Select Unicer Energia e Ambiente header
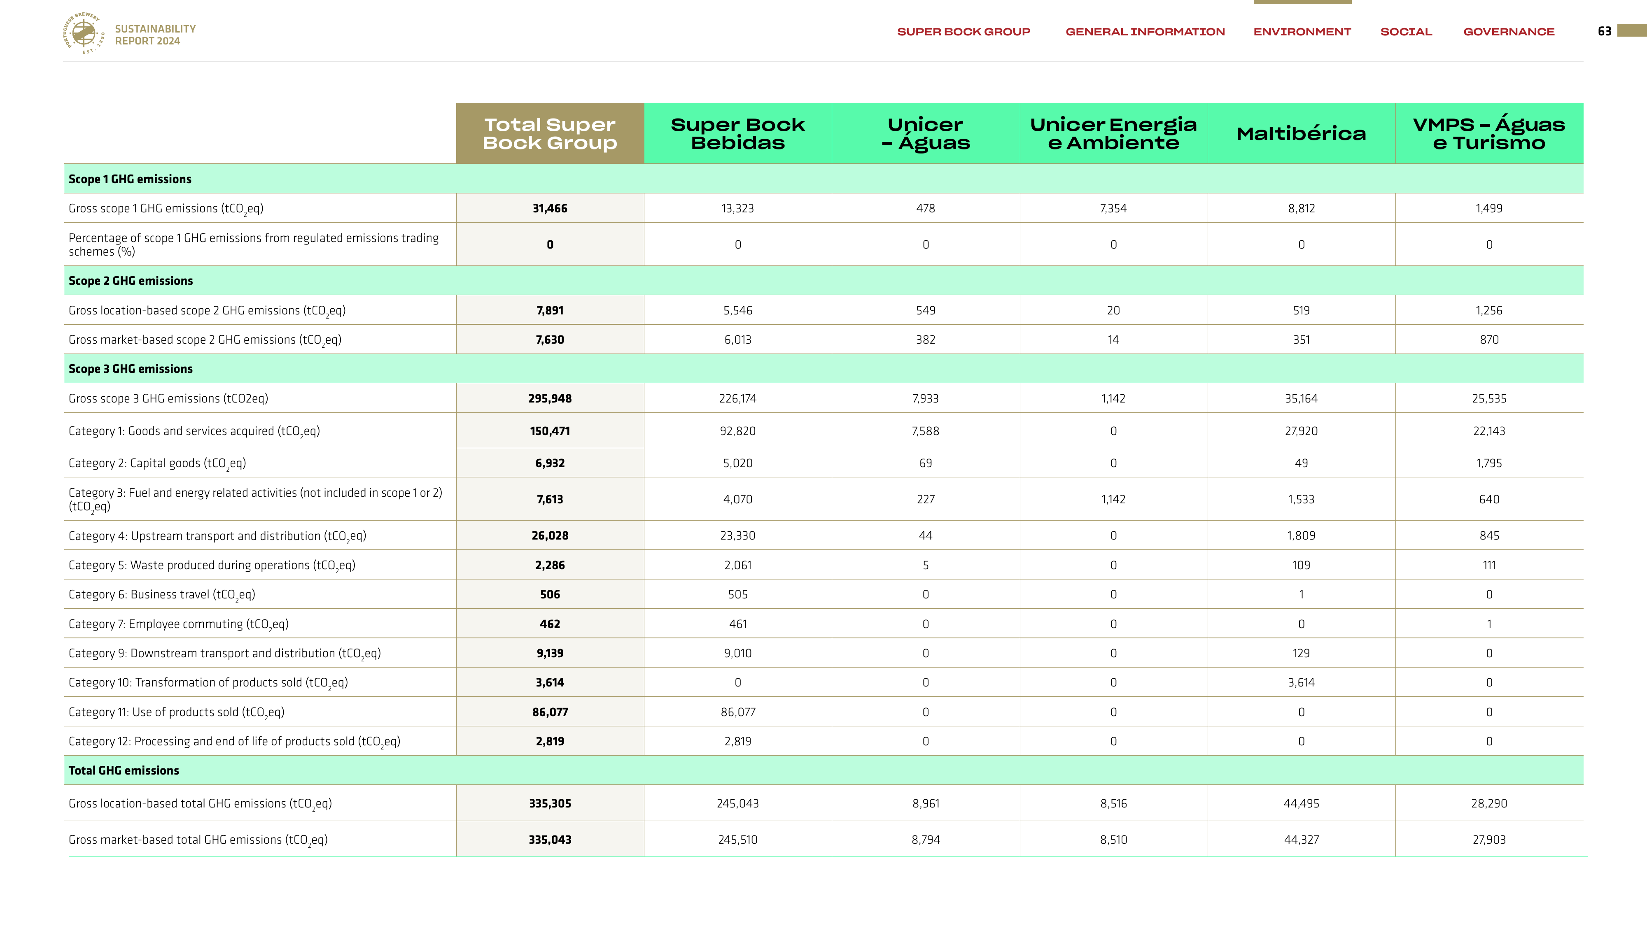The image size is (1647, 926). [1113, 134]
